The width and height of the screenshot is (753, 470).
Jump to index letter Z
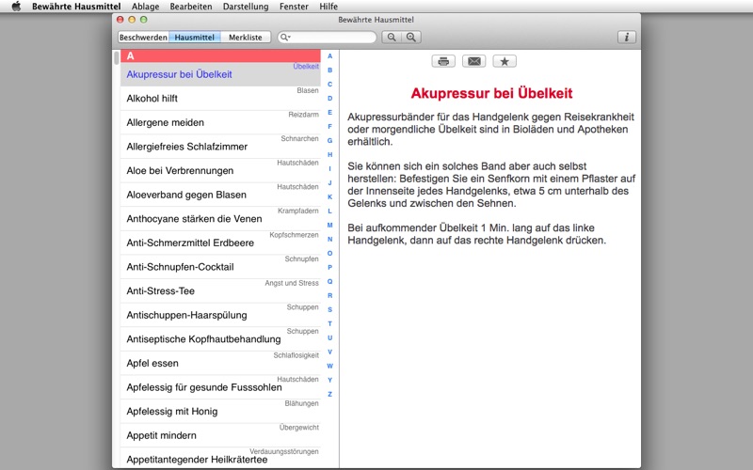(330, 394)
